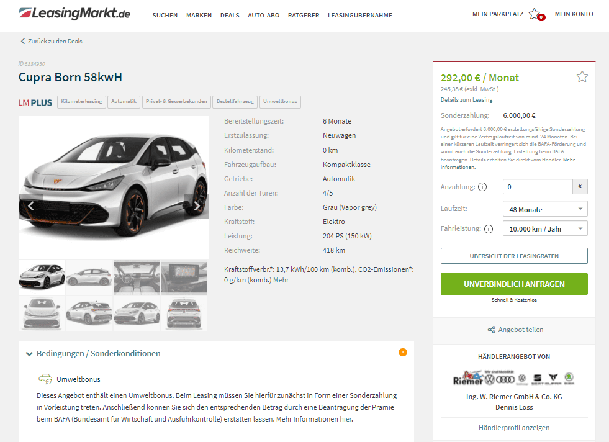Viewport: 609px width, 442px height.
Task: Click the Umweltbonus tag
Action: pos(280,102)
